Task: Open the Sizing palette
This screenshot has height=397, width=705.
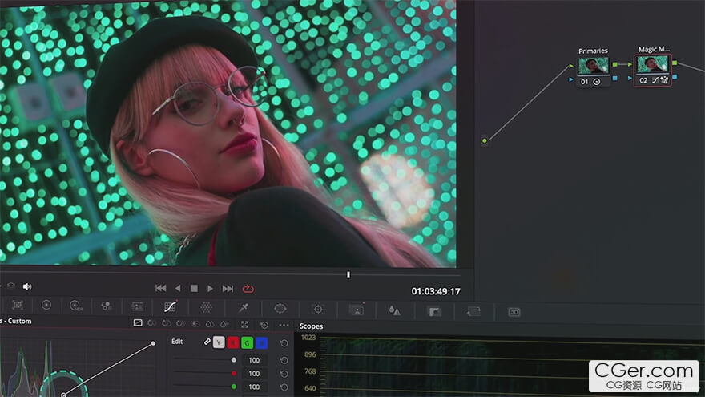Action: tap(474, 311)
